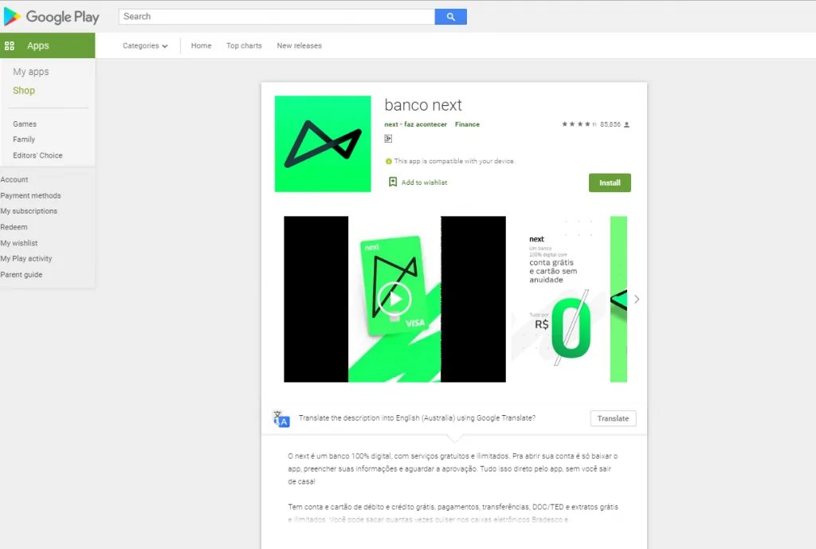Show next screenshots with right chevron
The image size is (816, 549).
637,300
